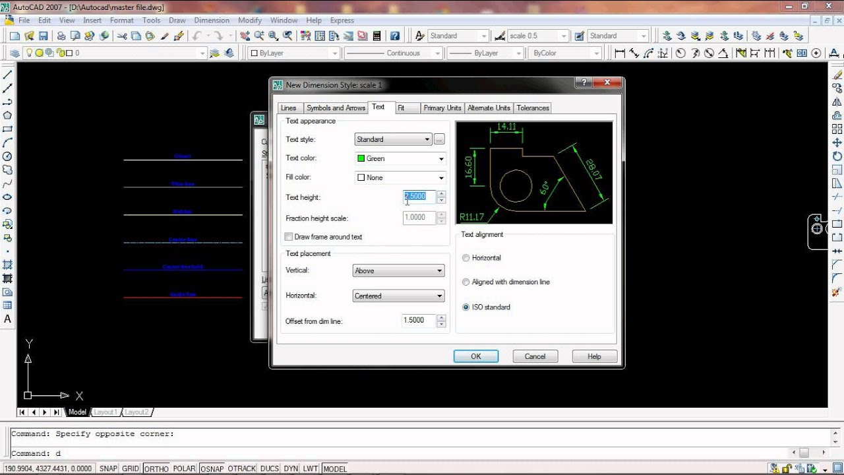This screenshot has height=475, width=844.
Task: Switch to the Lines tab
Action: click(288, 108)
